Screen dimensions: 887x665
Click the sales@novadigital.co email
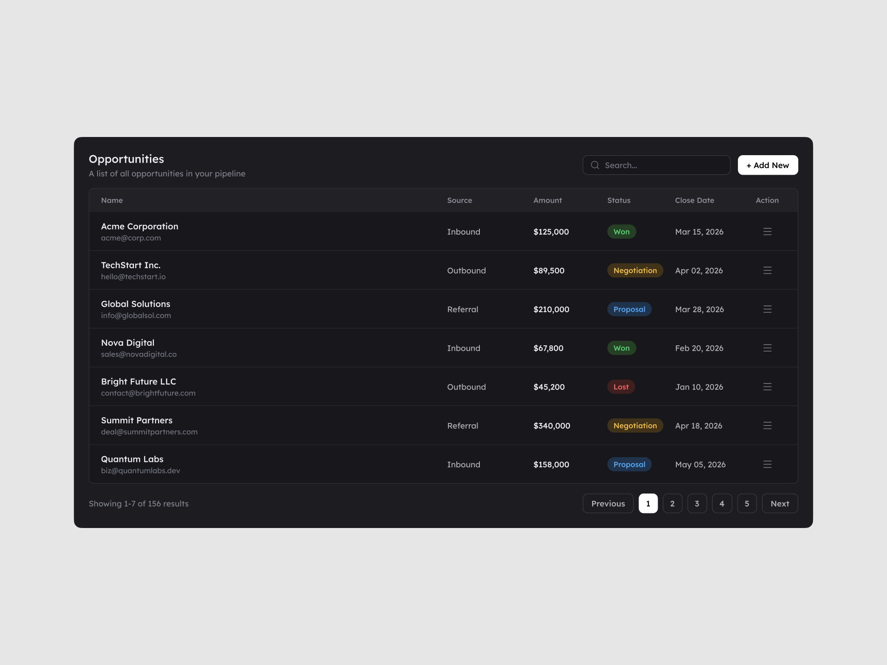(139, 354)
